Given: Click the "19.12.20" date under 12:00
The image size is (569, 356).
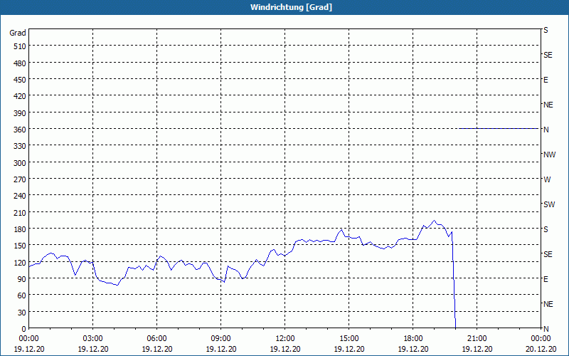Looking at the screenshot, I should coord(285,349).
